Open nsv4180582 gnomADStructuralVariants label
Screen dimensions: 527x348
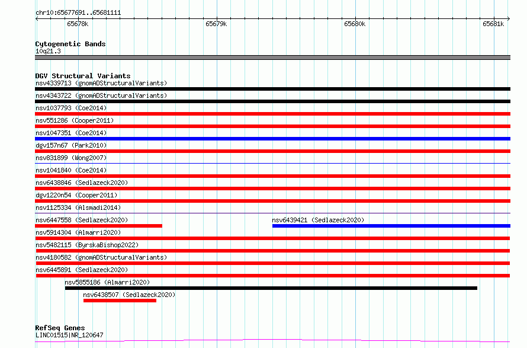pos(101,257)
